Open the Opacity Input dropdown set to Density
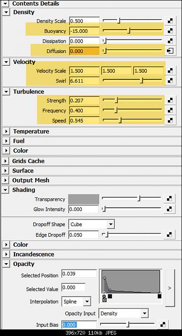 [123, 313]
